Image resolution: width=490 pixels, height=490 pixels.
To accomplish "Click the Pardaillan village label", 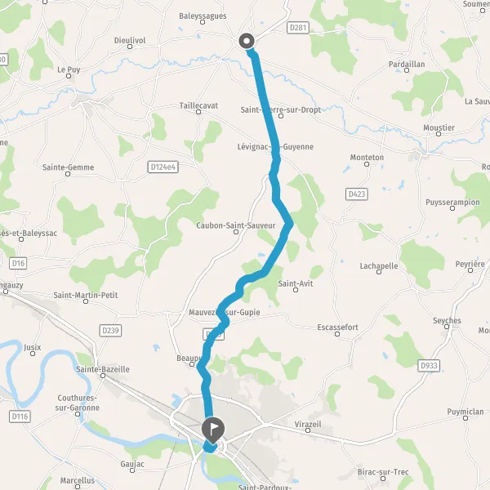I will pos(407,64).
